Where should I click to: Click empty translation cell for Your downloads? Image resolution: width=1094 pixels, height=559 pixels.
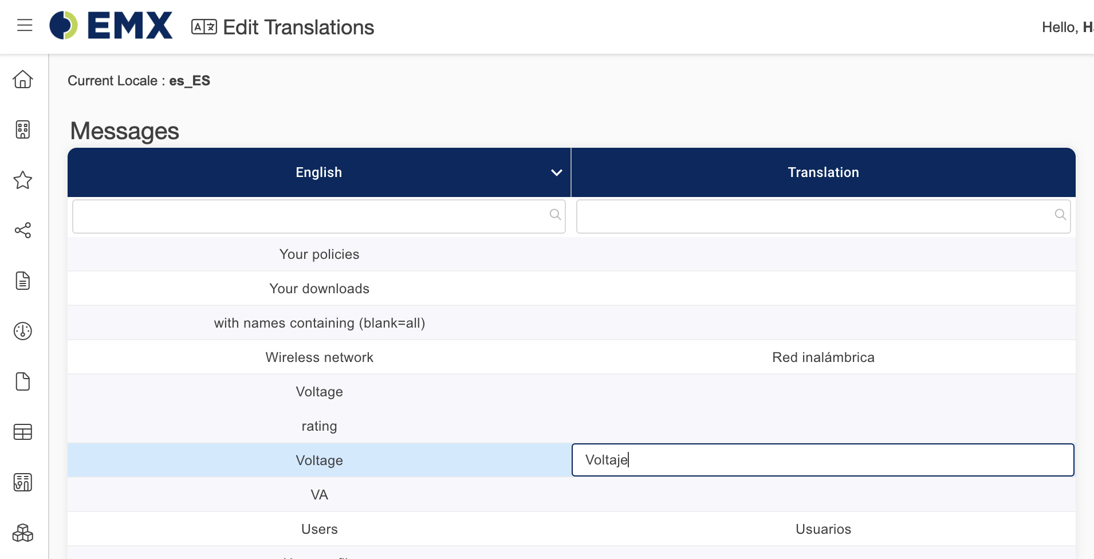point(824,289)
